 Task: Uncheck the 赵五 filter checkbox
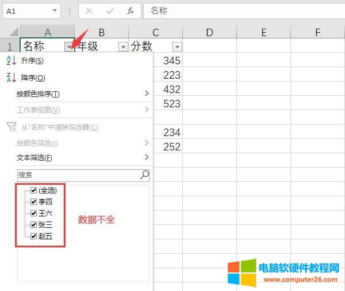[x=33, y=236]
